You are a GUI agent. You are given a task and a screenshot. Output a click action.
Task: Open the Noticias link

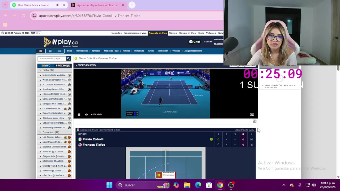coord(126,51)
